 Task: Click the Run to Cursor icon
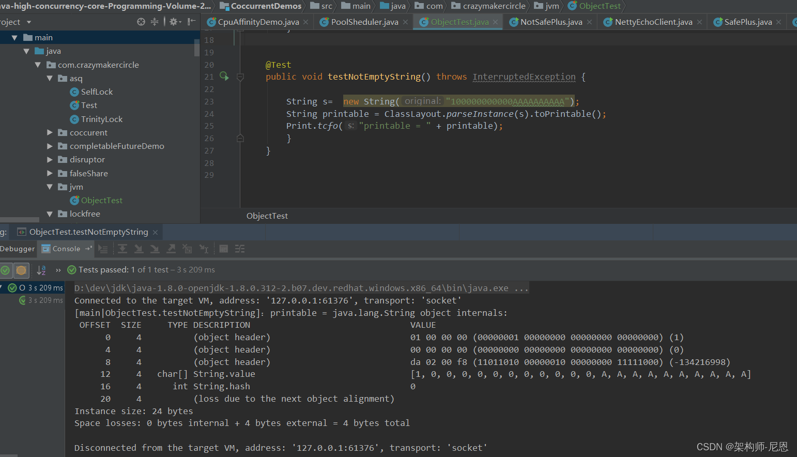[x=204, y=249]
